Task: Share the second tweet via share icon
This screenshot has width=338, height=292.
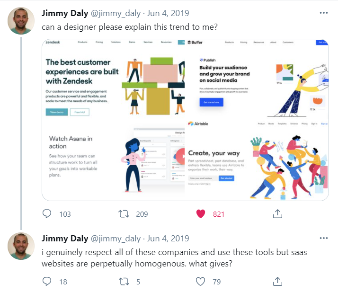Action: [x=277, y=281]
